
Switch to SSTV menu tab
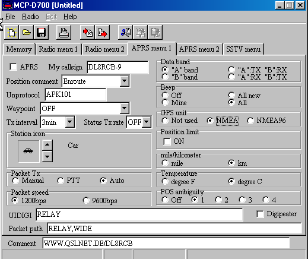point(243,49)
